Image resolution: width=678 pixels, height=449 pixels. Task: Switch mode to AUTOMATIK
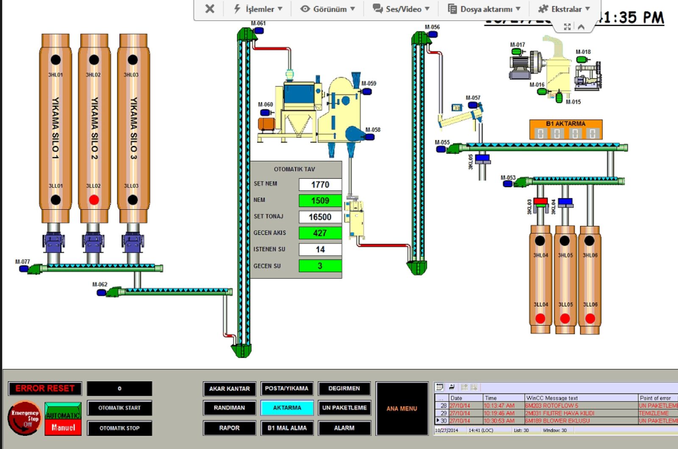tap(63, 410)
